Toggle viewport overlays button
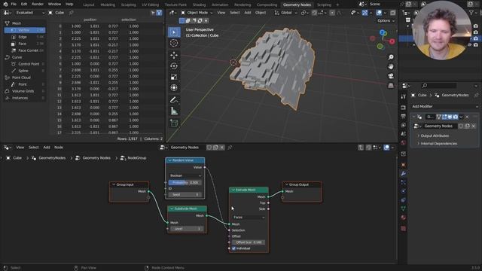The height and width of the screenshot is (271, 482). coord(379,13)
